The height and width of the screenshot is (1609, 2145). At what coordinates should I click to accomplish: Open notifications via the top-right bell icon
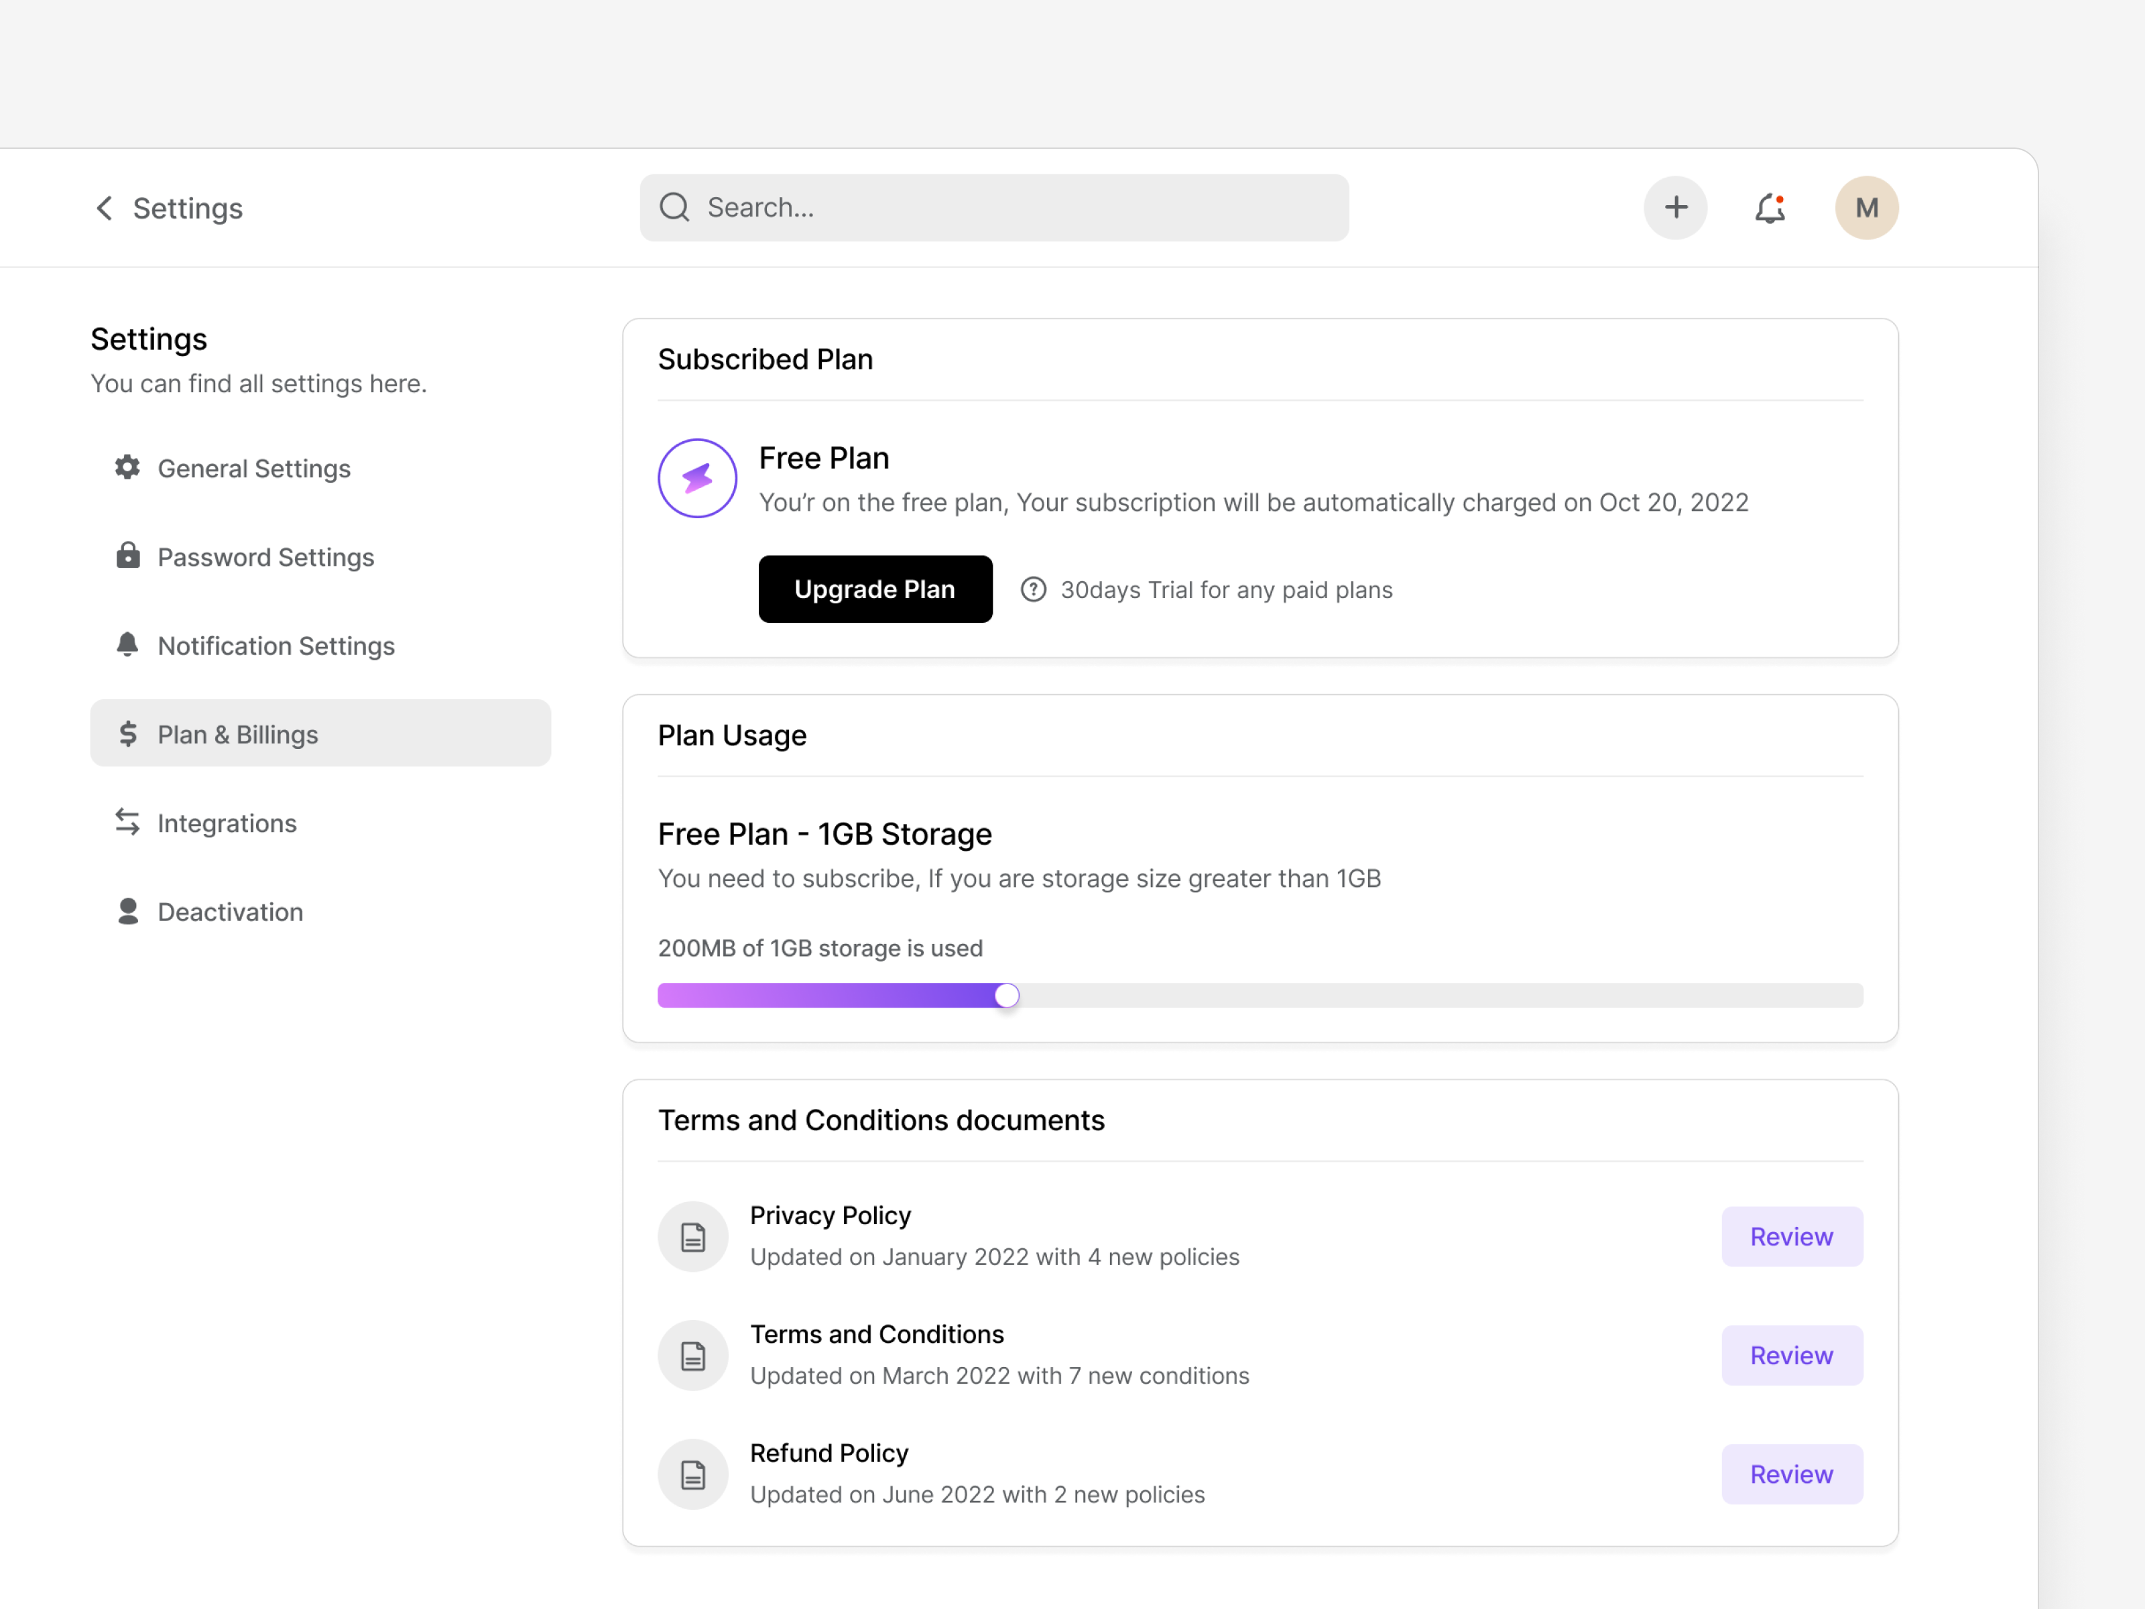click(x=1770, y=208)
